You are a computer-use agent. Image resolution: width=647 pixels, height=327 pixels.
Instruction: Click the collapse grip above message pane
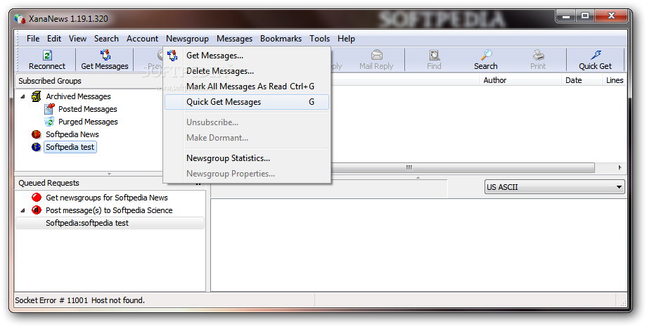point(418,177)
